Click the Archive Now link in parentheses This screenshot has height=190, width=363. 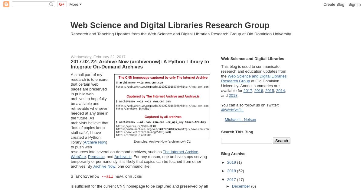95,142
